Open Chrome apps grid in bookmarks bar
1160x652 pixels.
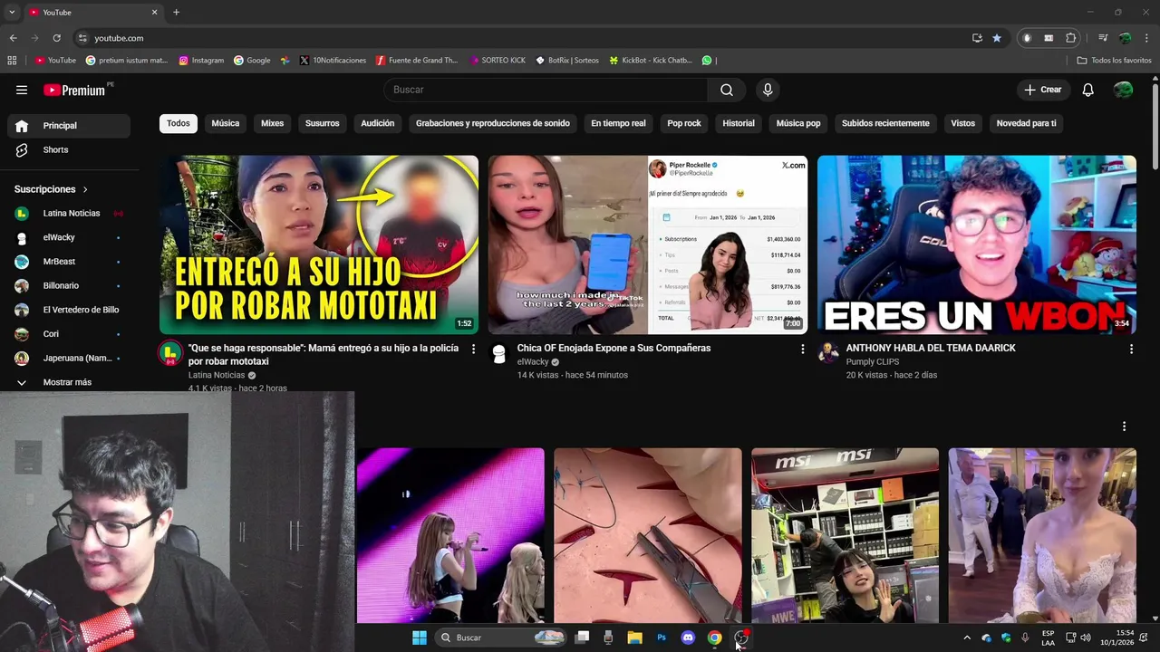[x=12, y=61]
